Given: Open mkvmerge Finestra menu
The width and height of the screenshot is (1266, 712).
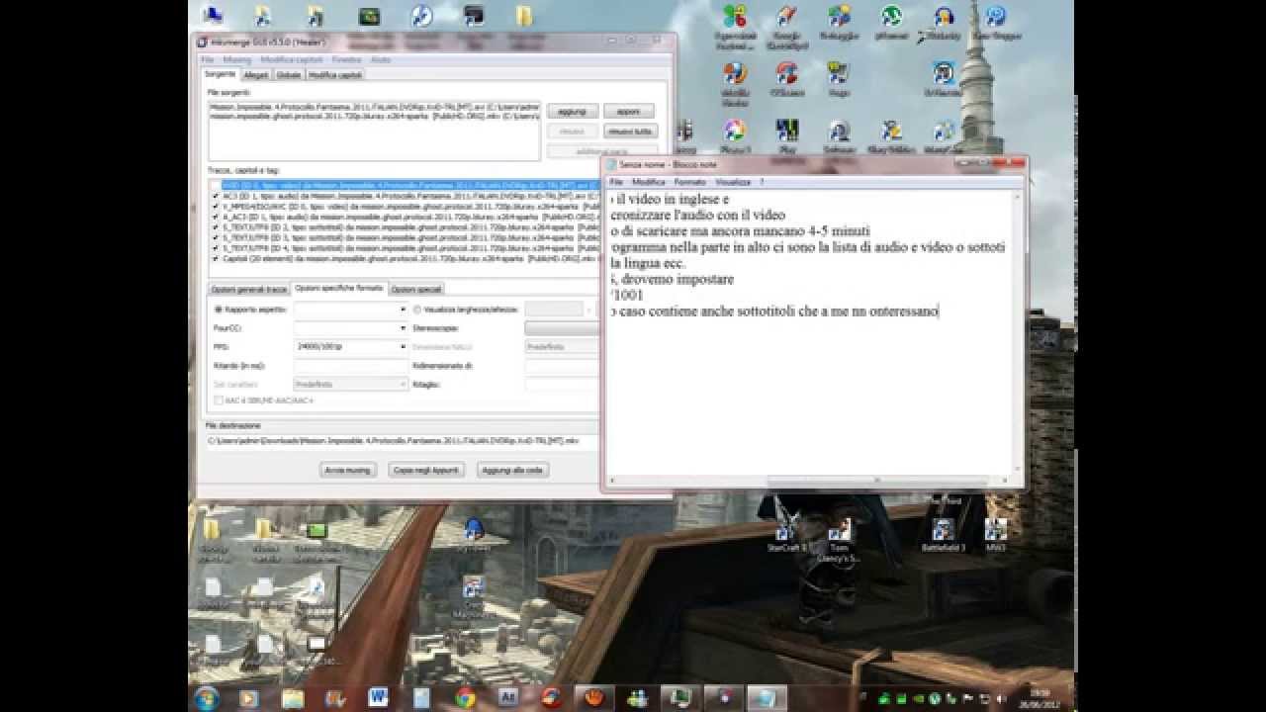Looking at the screenshot, I should (346, 60).
